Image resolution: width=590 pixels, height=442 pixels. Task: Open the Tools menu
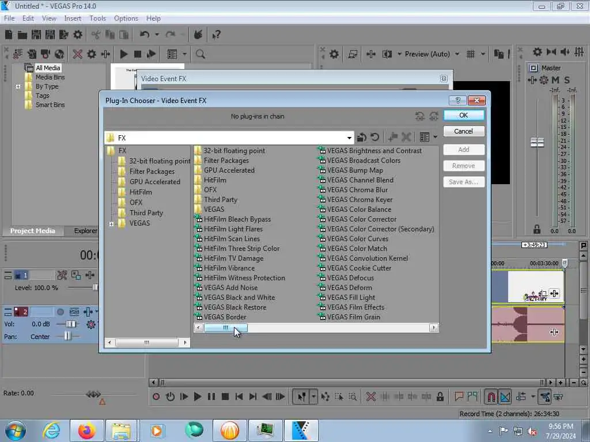97,18
